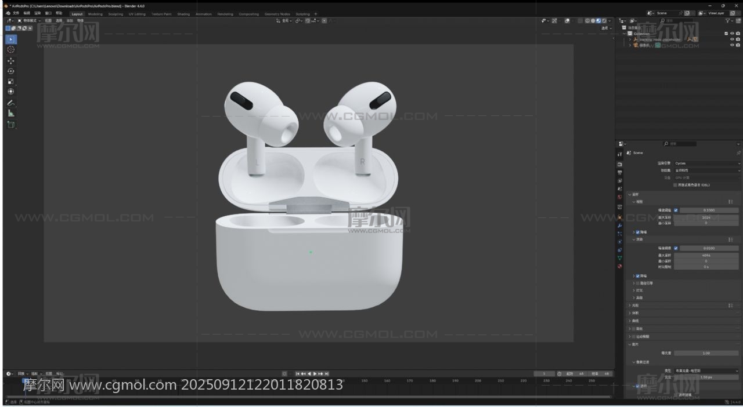Viewport: 743px width, 407px height.
Task: Open the transform orientation dropdown
Action: click(284, 21)
